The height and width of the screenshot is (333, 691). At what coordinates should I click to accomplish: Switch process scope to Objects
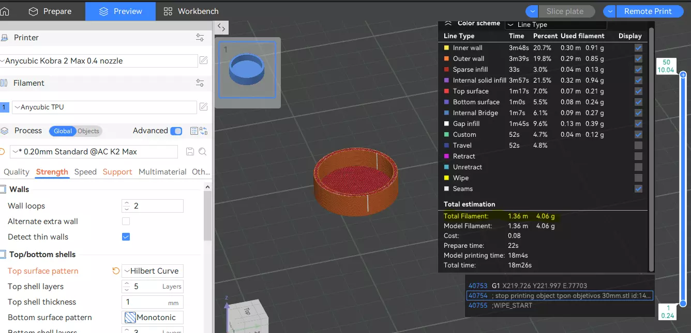(88, 131)
